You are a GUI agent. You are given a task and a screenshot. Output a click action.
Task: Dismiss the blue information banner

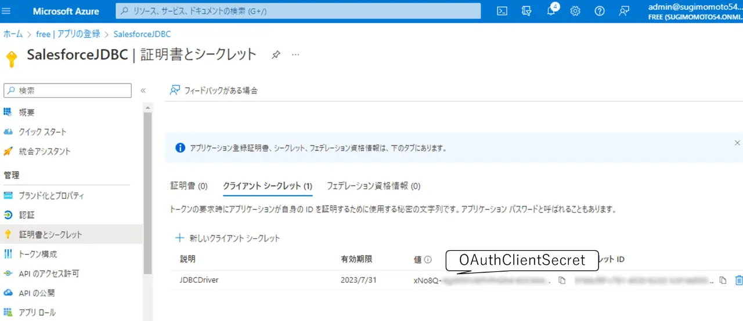737,143
